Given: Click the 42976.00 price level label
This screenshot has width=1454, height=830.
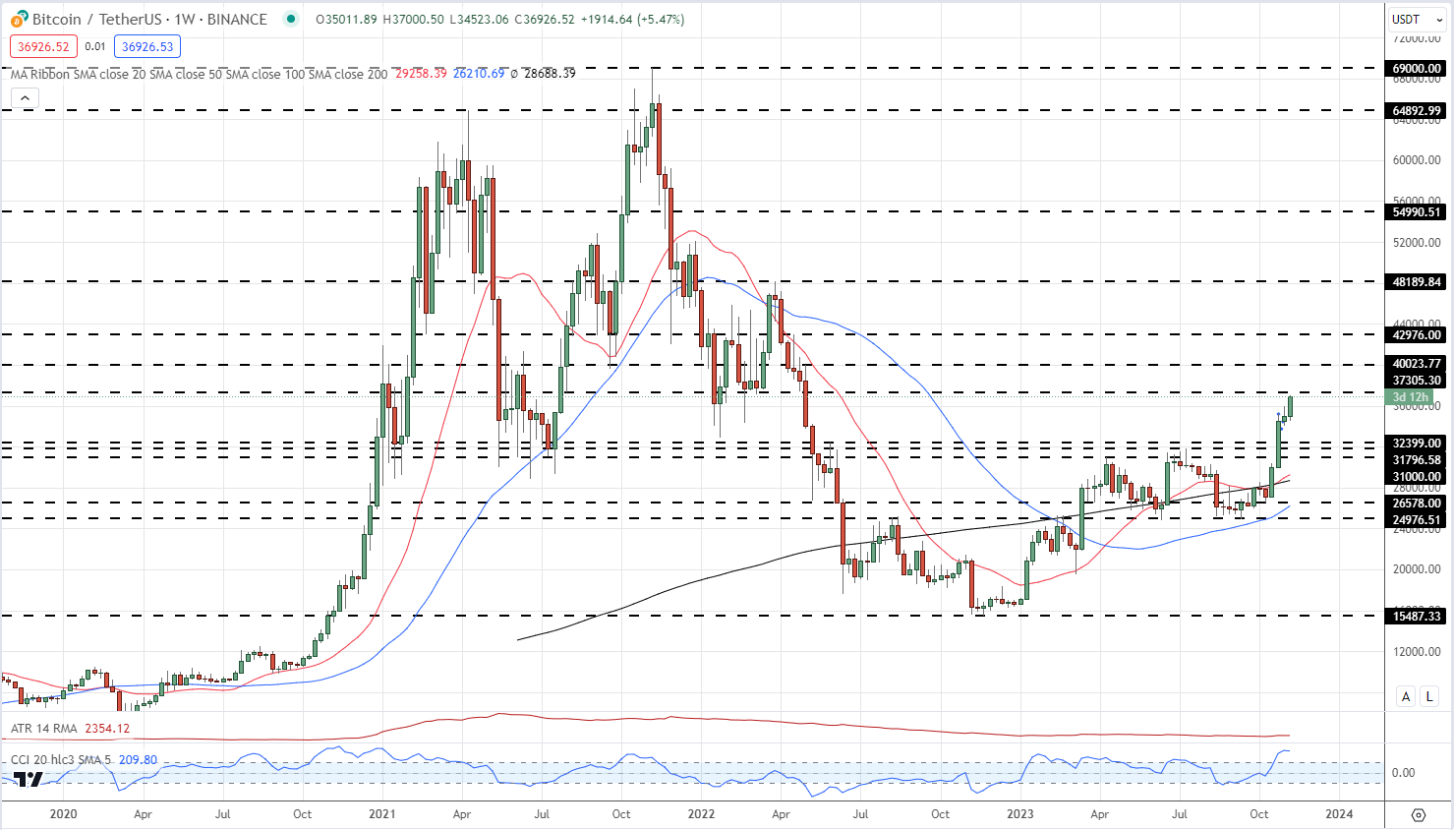Looking at the screenshot, I should [1417, 335].
